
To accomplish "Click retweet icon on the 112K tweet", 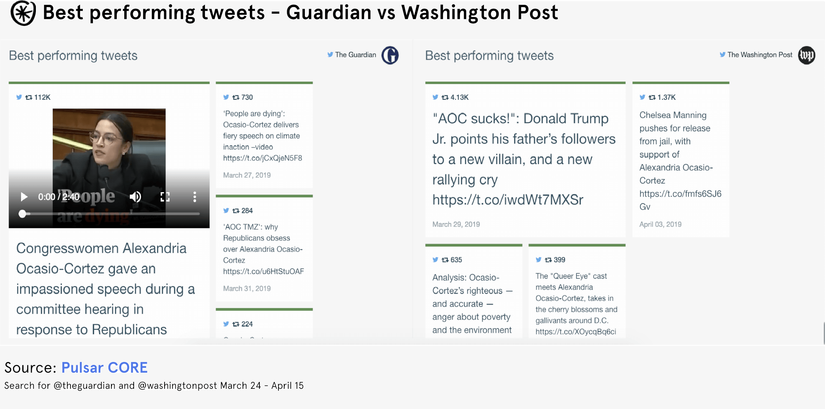I will point(29,97).
